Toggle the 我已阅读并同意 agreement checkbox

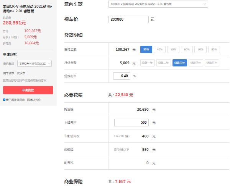click(x=4, y=100)
